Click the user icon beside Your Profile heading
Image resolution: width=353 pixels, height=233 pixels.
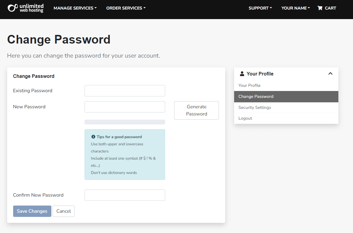(242, 74)
